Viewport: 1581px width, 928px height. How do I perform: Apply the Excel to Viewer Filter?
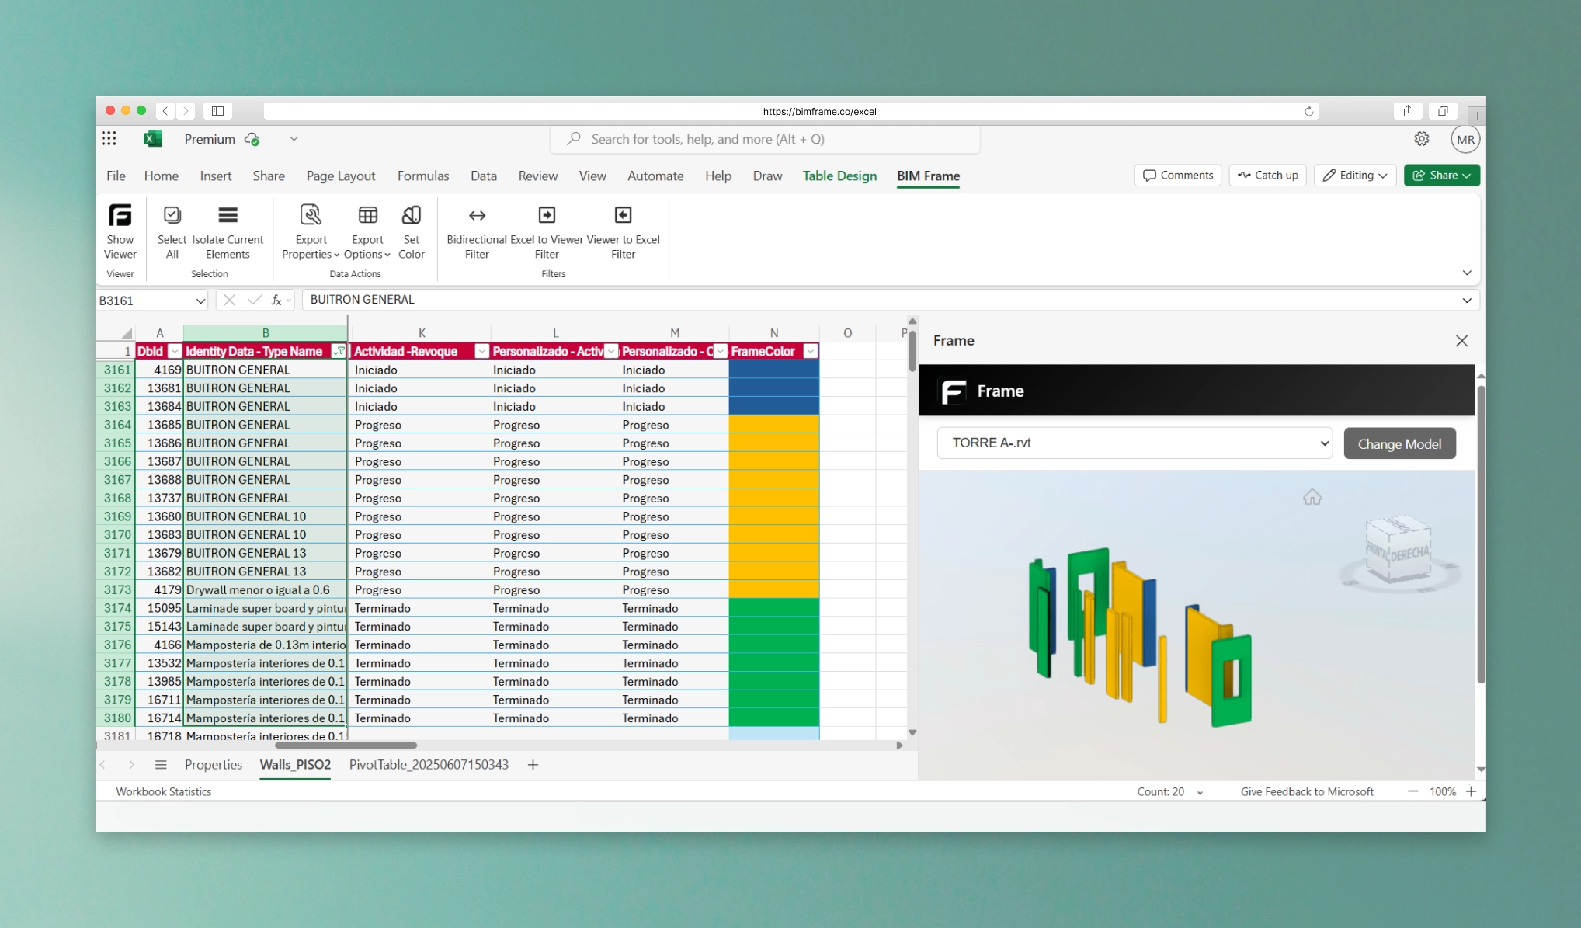pyautogui.click(x=546, y=230)
